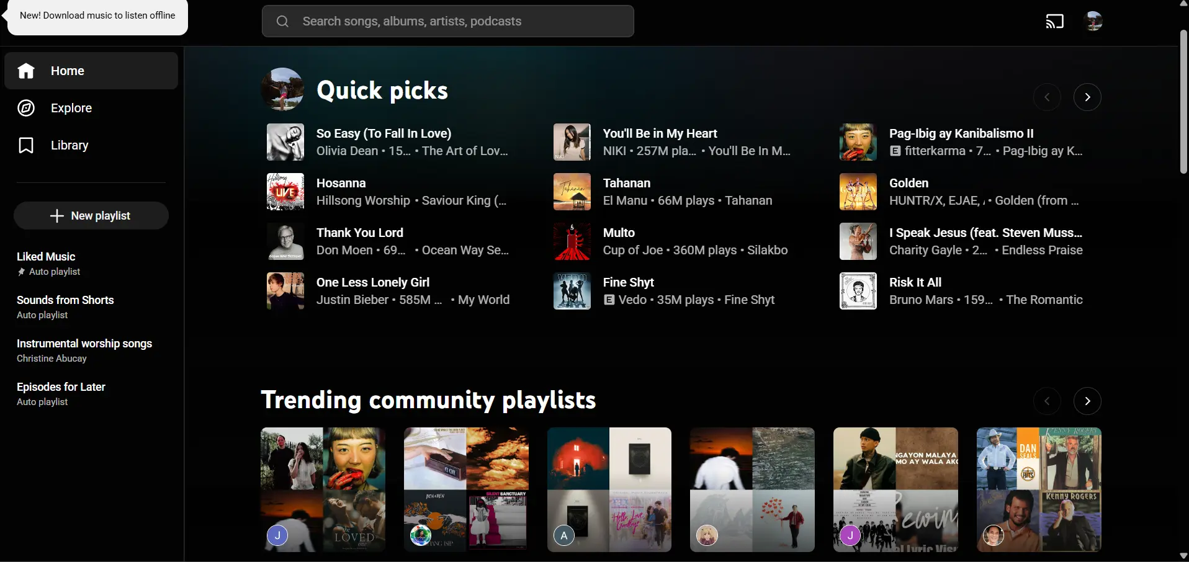Play I Speak Jesus thumbnail
The image size is (1189, 562).
click(x=858, y=241)
